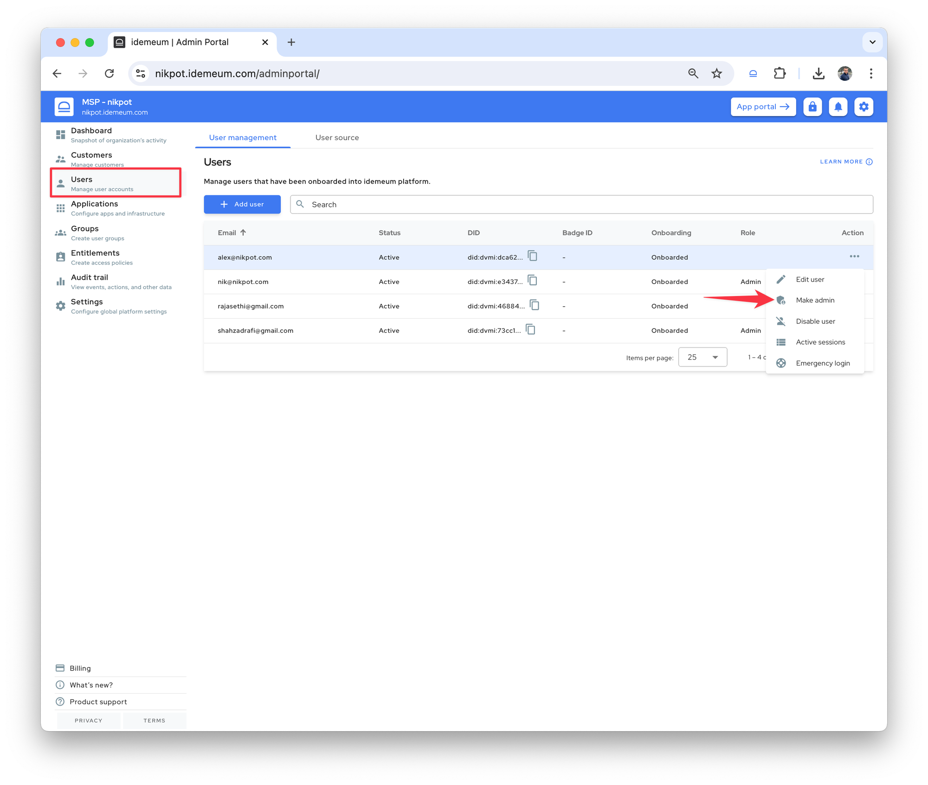Expand the tab search chevron
Viewport: 928px width, 785px height.
[x=872, y=42]
